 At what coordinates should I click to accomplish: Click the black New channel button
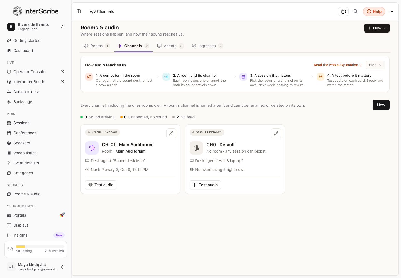tap(381, 105)
